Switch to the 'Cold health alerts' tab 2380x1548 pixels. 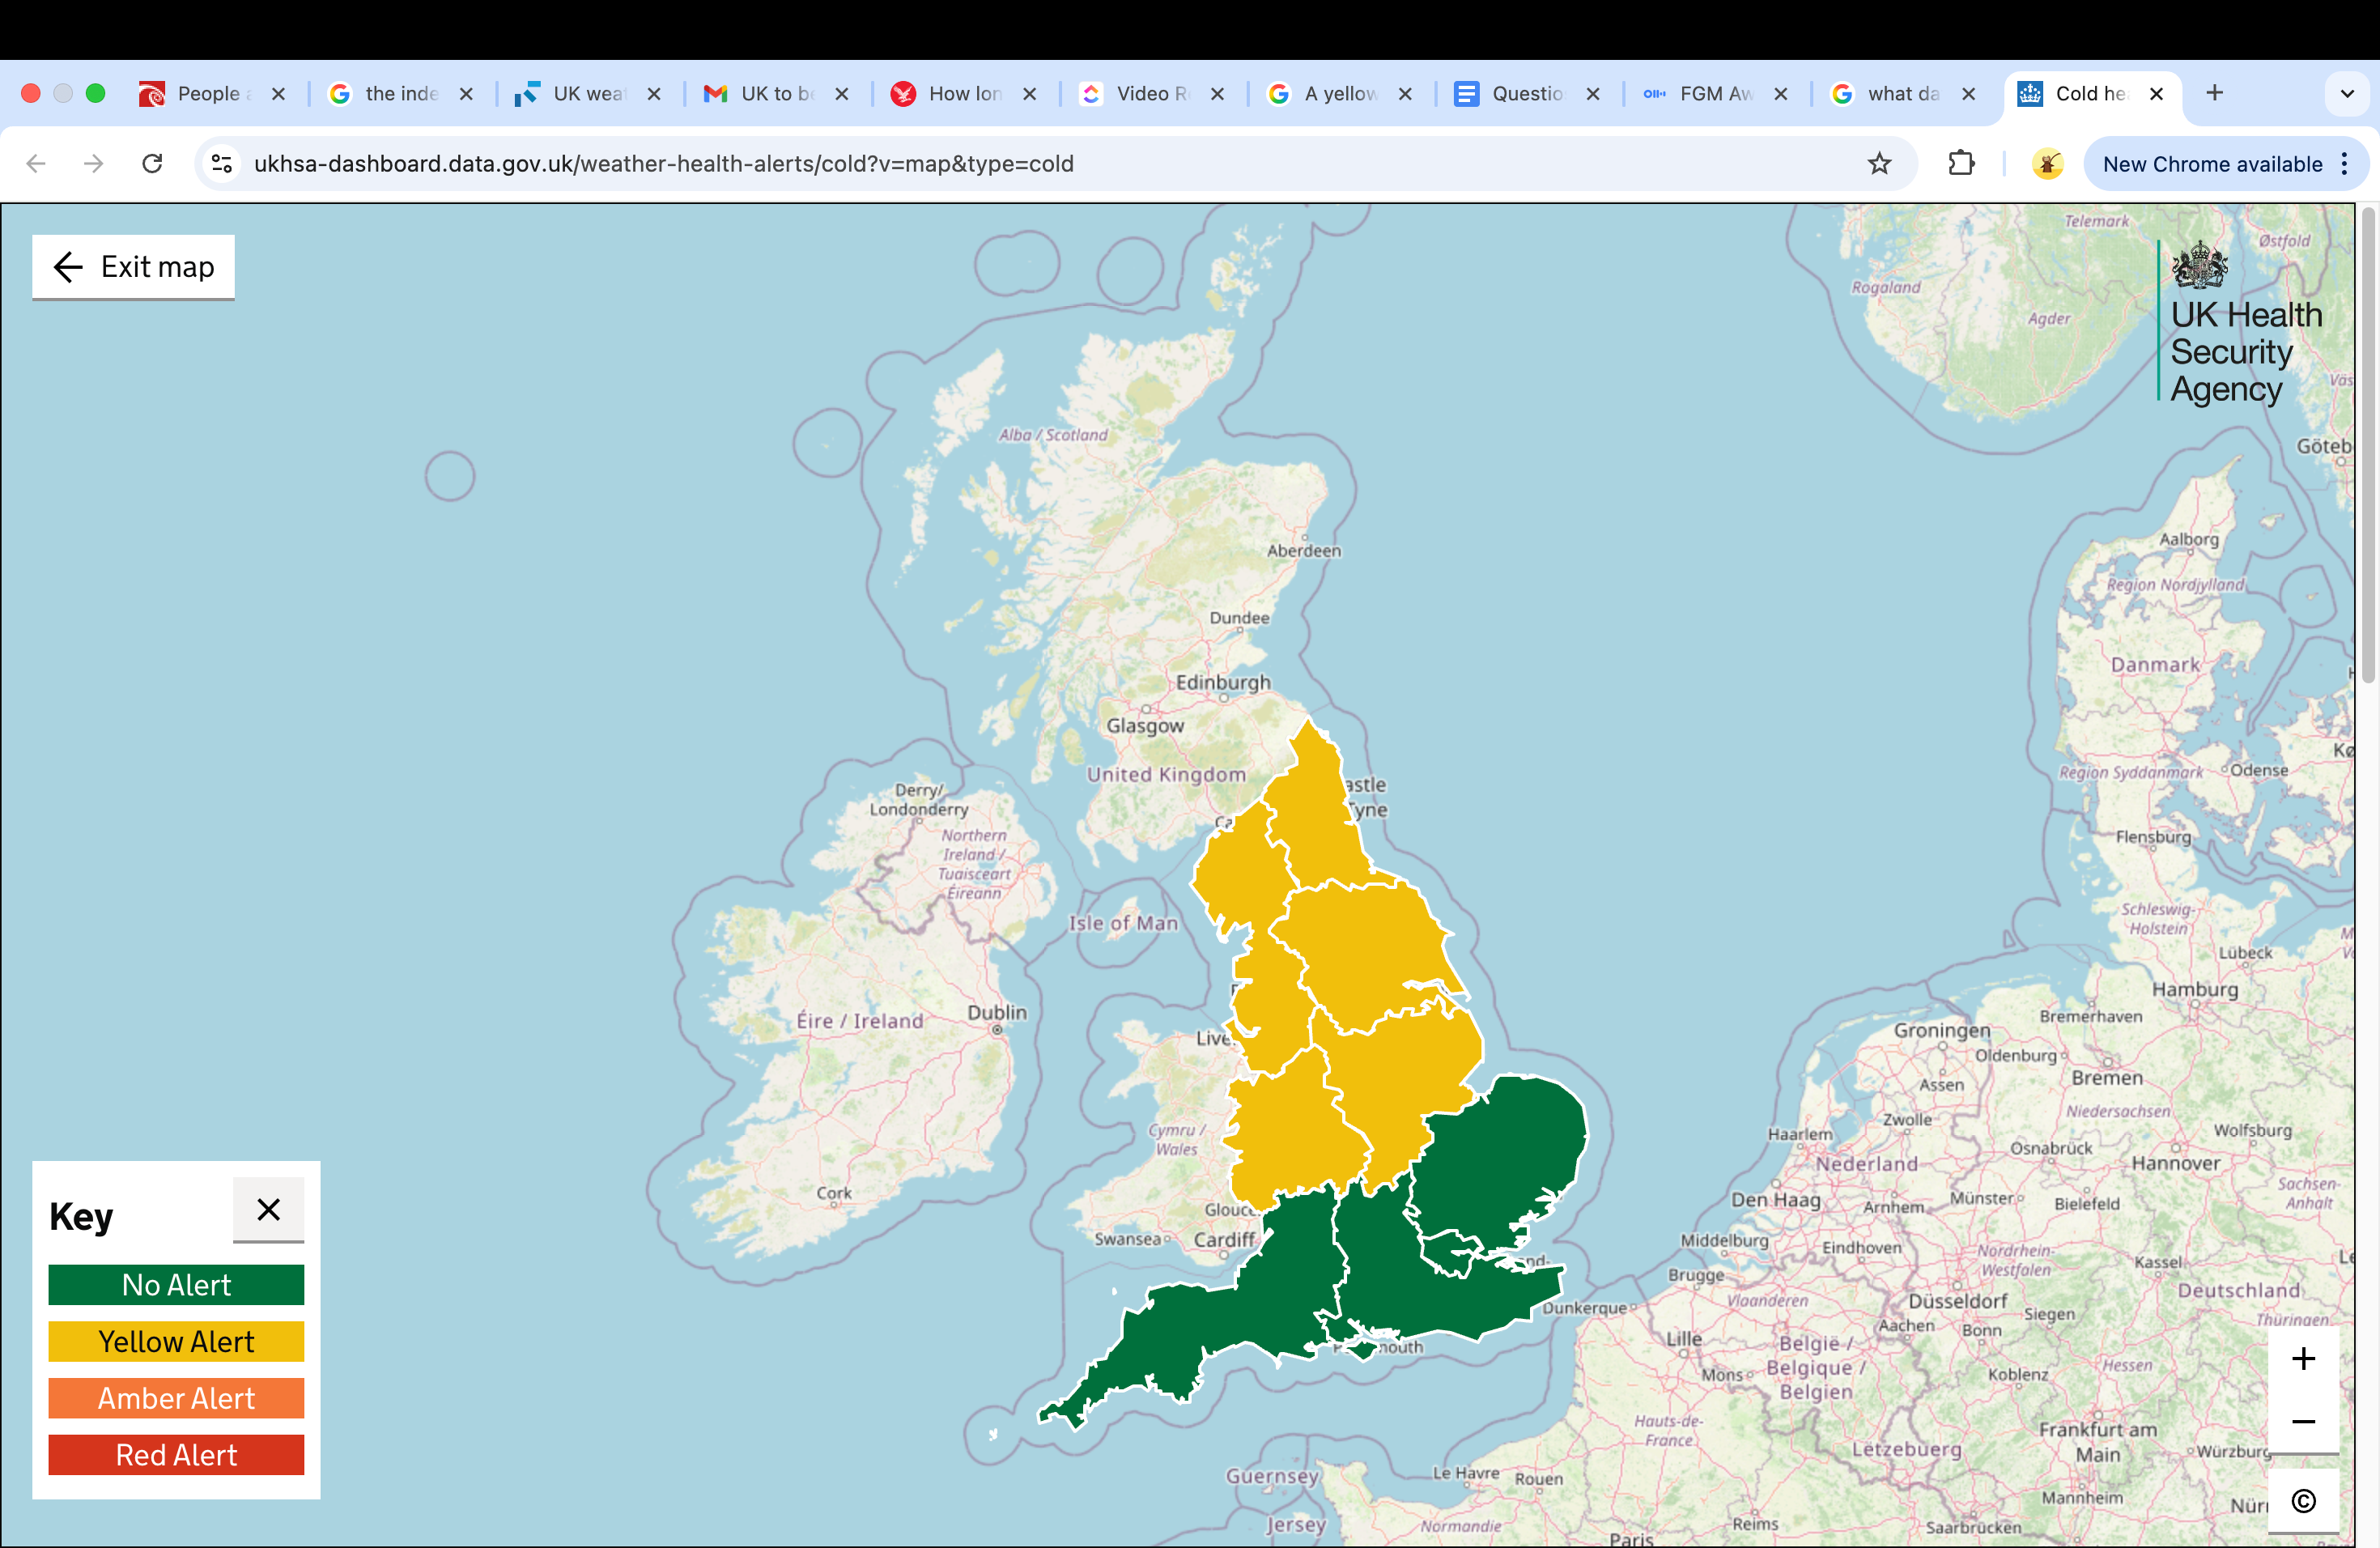pos(2090,93)
